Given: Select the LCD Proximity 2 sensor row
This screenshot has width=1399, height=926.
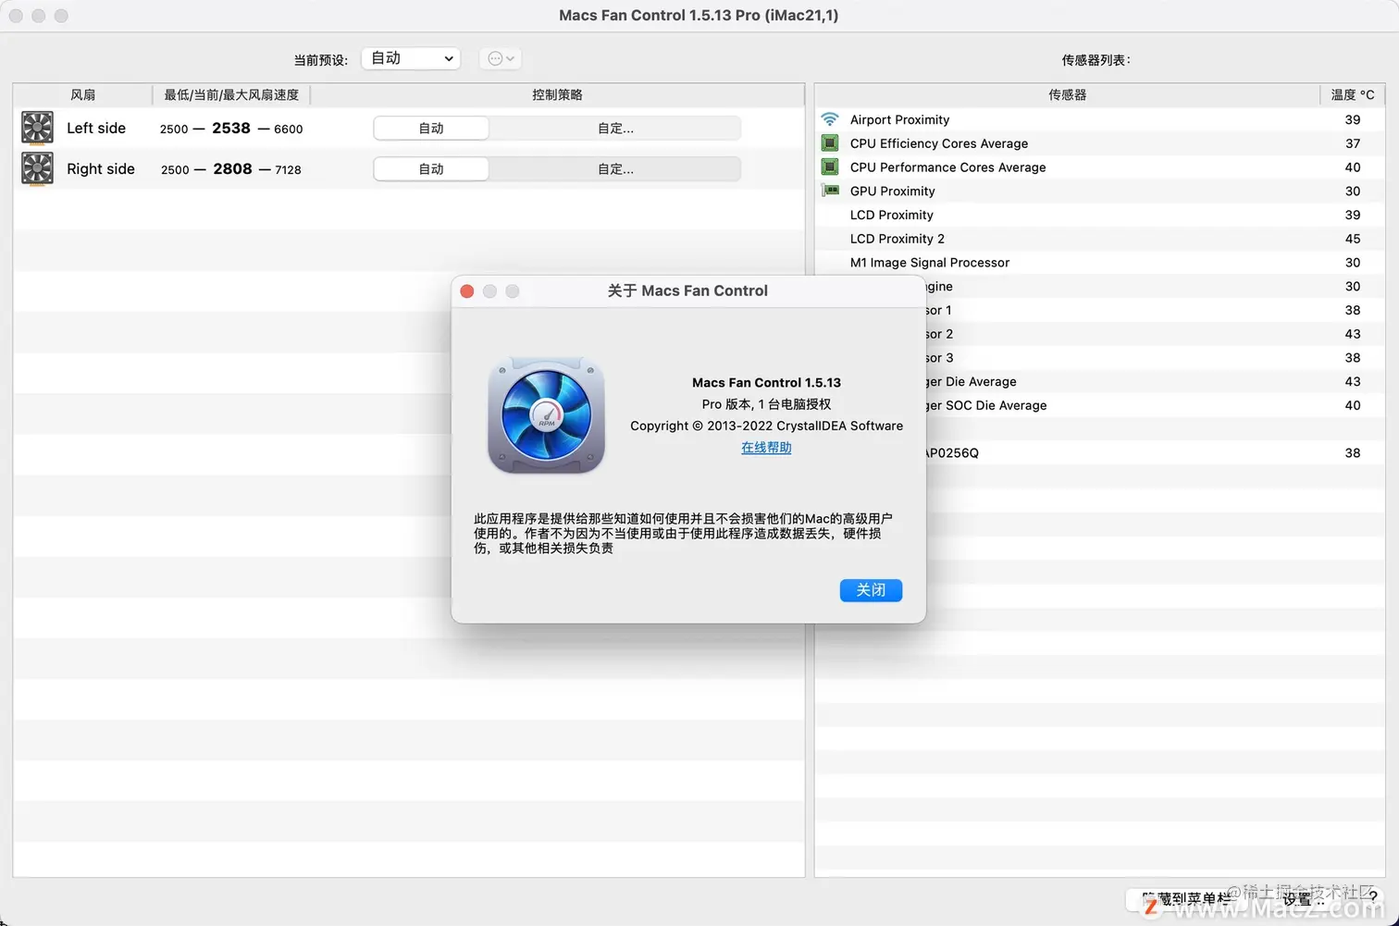Looking at the screenshot, I should pos(1100,239).
